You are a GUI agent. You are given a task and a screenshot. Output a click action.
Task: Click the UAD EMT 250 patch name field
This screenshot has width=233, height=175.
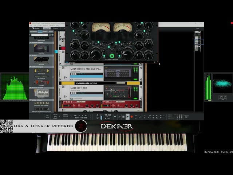[x=90, y=93]
